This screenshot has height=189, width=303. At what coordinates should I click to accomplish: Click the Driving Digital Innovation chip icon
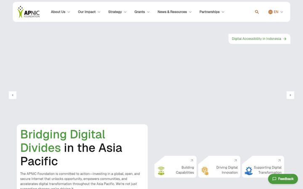205,171
